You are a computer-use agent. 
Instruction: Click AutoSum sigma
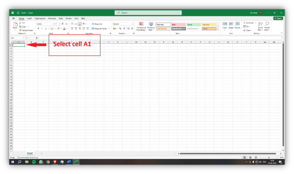[x=245, y=23]
